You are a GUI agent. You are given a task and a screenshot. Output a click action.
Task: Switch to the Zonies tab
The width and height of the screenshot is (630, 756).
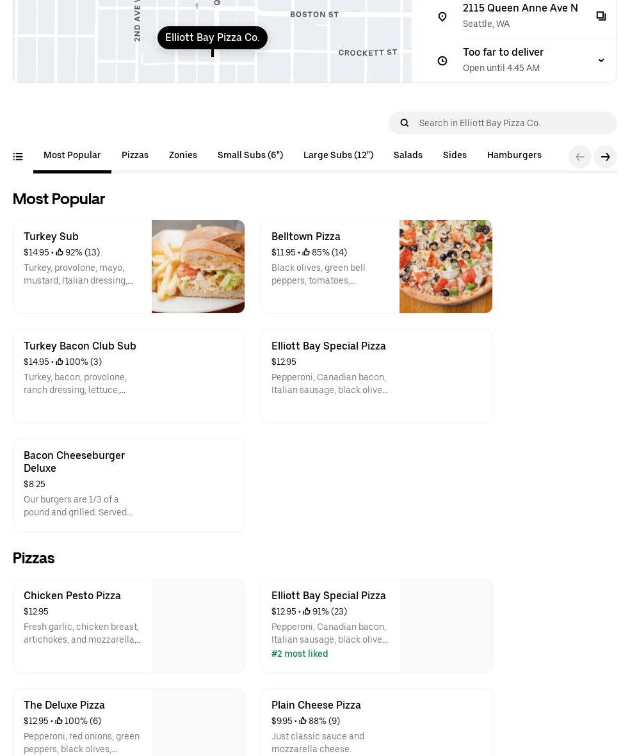183,156
